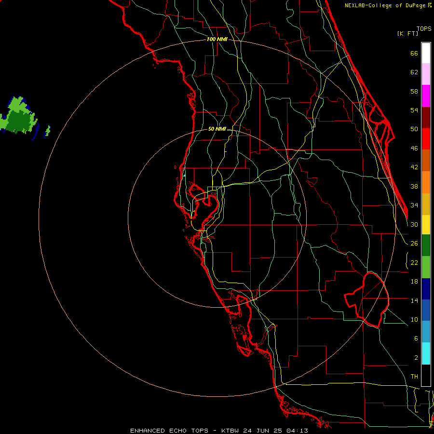The height and width of the screenshot is (434, 434).
Task: Click the dark red maroon legend swatch
Action: [426, 118]
